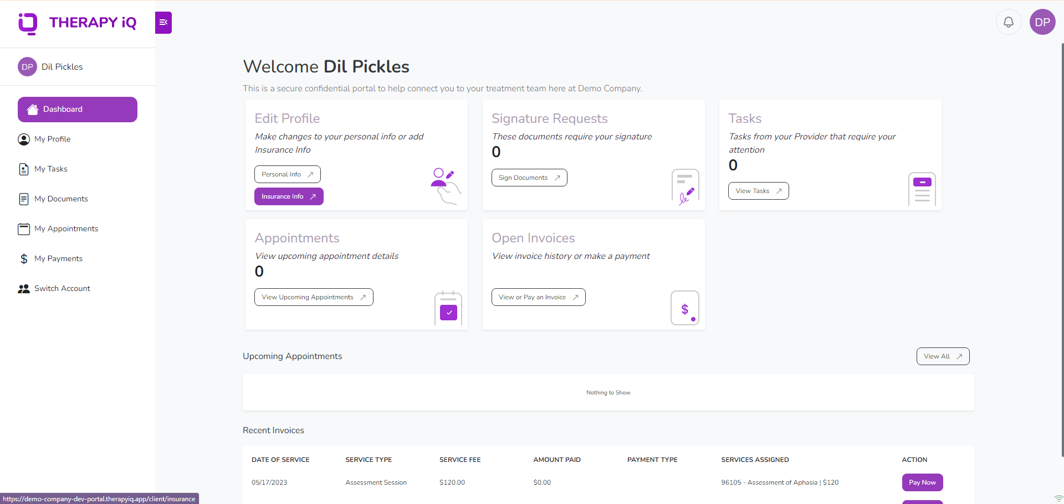Viewport: 1064px width, 504px height.
Task: Click View All upcoming appointments
Action: pyautogui.click(x=943, y=356)
